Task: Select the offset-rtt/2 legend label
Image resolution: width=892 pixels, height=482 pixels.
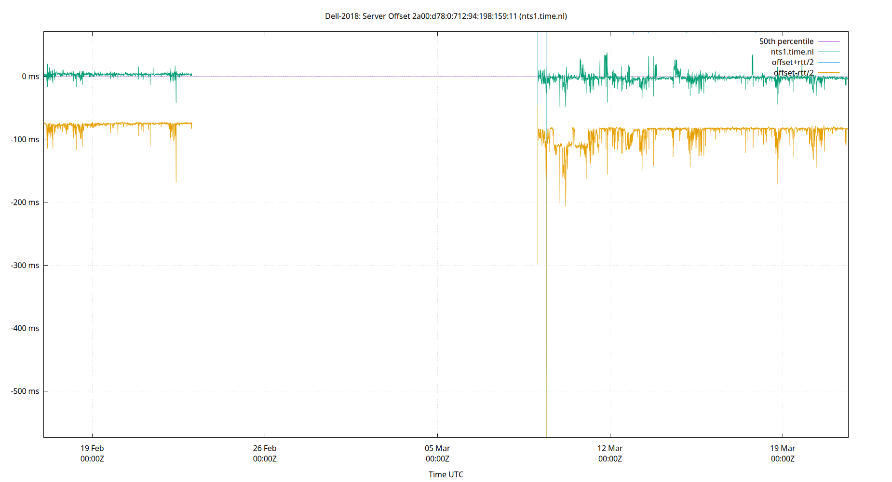Action: point(793,72)
